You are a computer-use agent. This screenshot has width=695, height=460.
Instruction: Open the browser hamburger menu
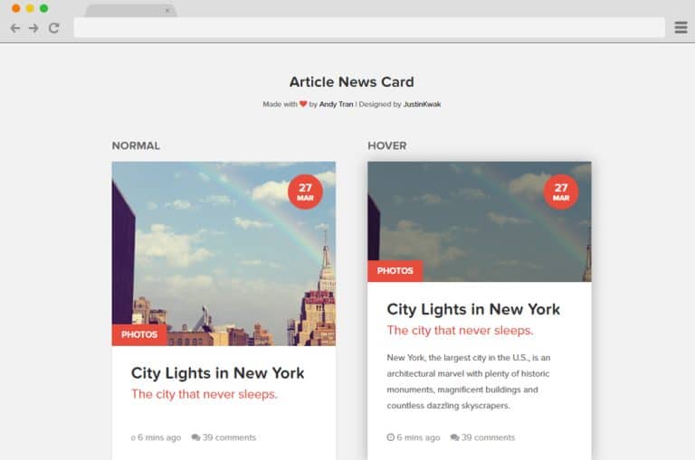pyautogui.click(x=681, y=28)
